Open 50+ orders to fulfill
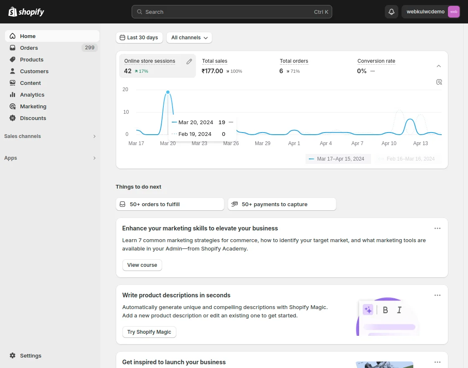 (170, 204)
